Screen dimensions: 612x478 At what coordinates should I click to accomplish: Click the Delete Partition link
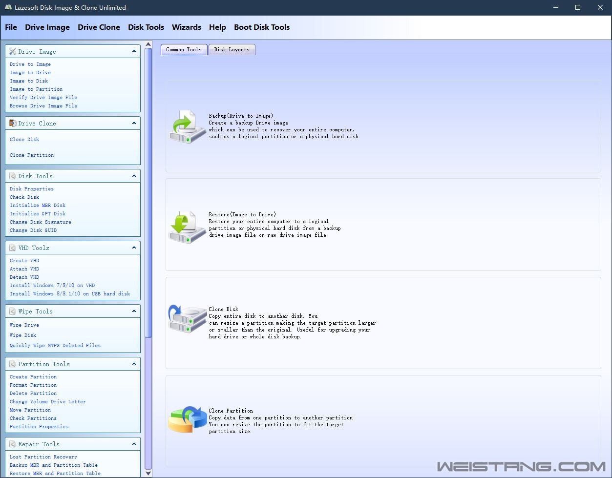tap(33, 394)
